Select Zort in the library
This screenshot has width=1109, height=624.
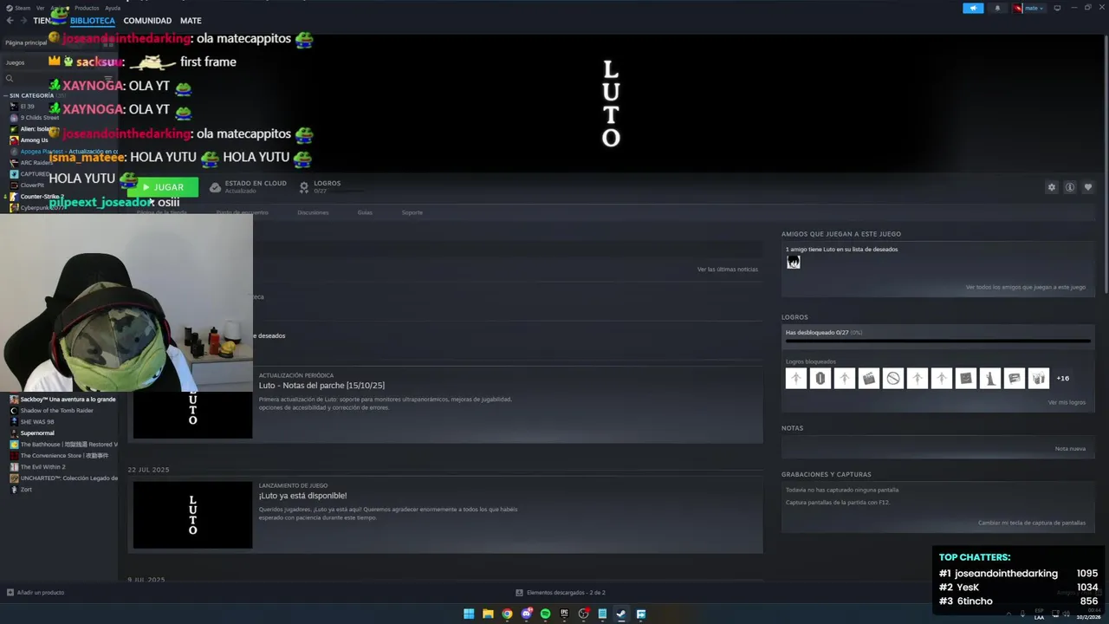pyautogui.click(x=26, y=490)
